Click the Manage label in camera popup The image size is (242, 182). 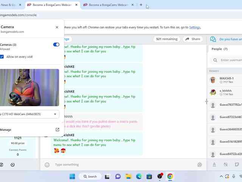[6, 130]
